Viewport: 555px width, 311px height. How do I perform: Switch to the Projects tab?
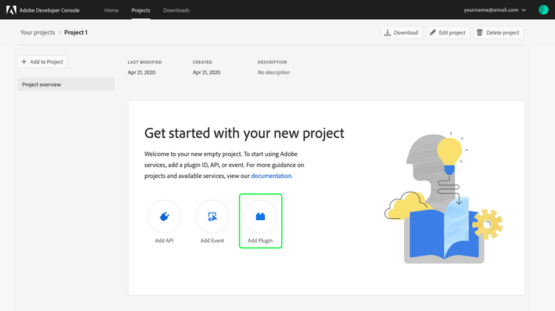tap(141, 10)
